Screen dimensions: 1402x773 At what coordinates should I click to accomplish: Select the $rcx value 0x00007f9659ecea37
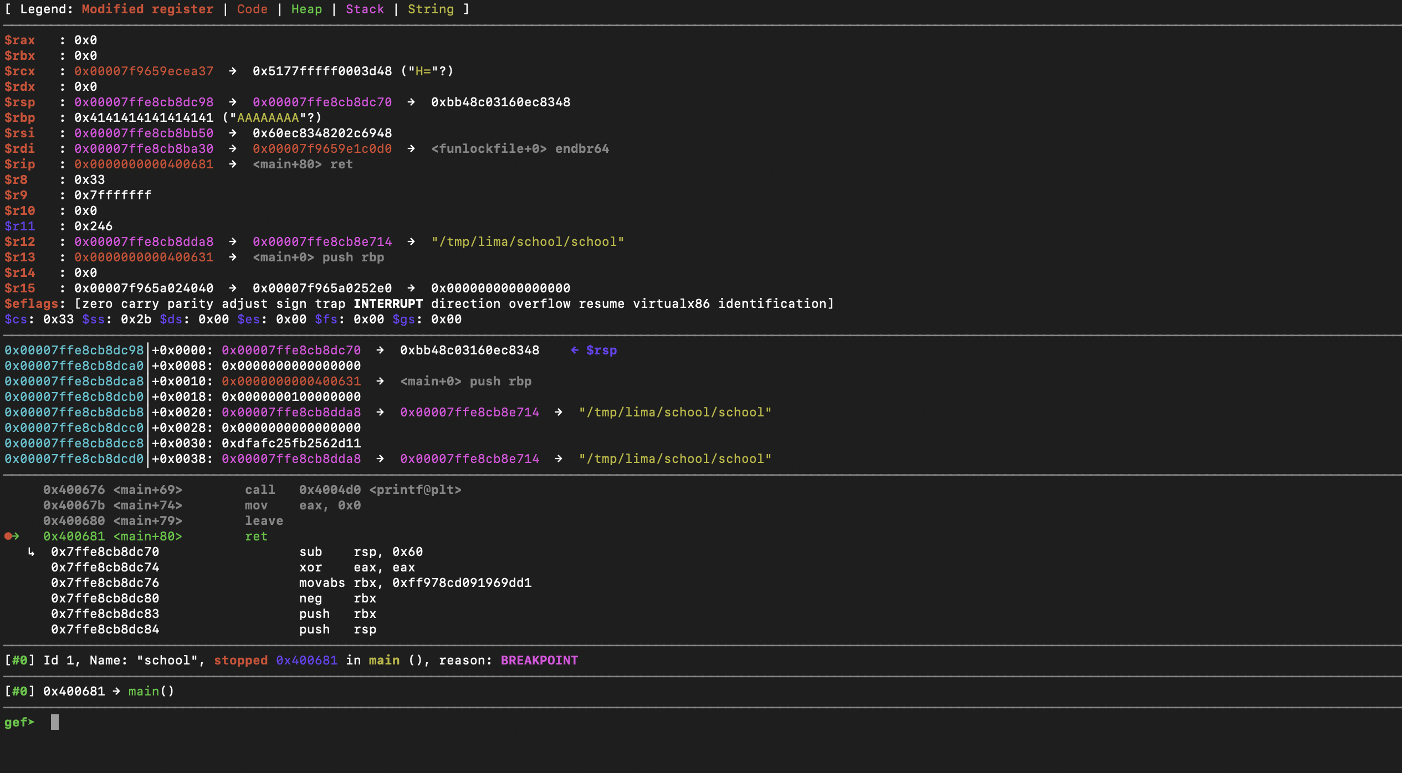tap(144, 71)
